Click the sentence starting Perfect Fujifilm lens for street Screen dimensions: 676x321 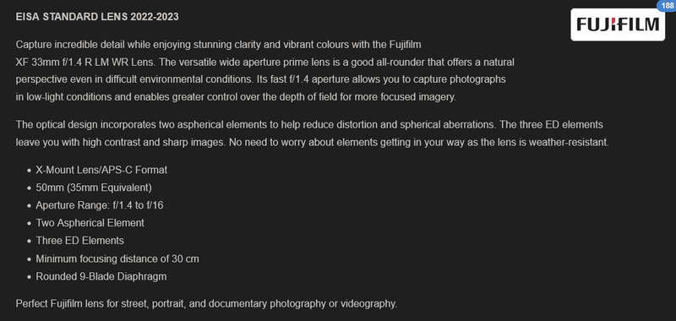(x=206, y=304)
